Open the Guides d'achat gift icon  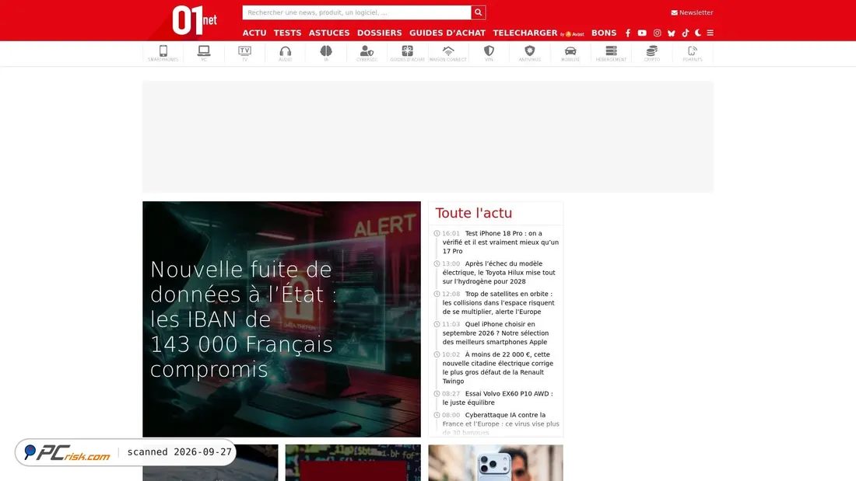coord(407,54)
